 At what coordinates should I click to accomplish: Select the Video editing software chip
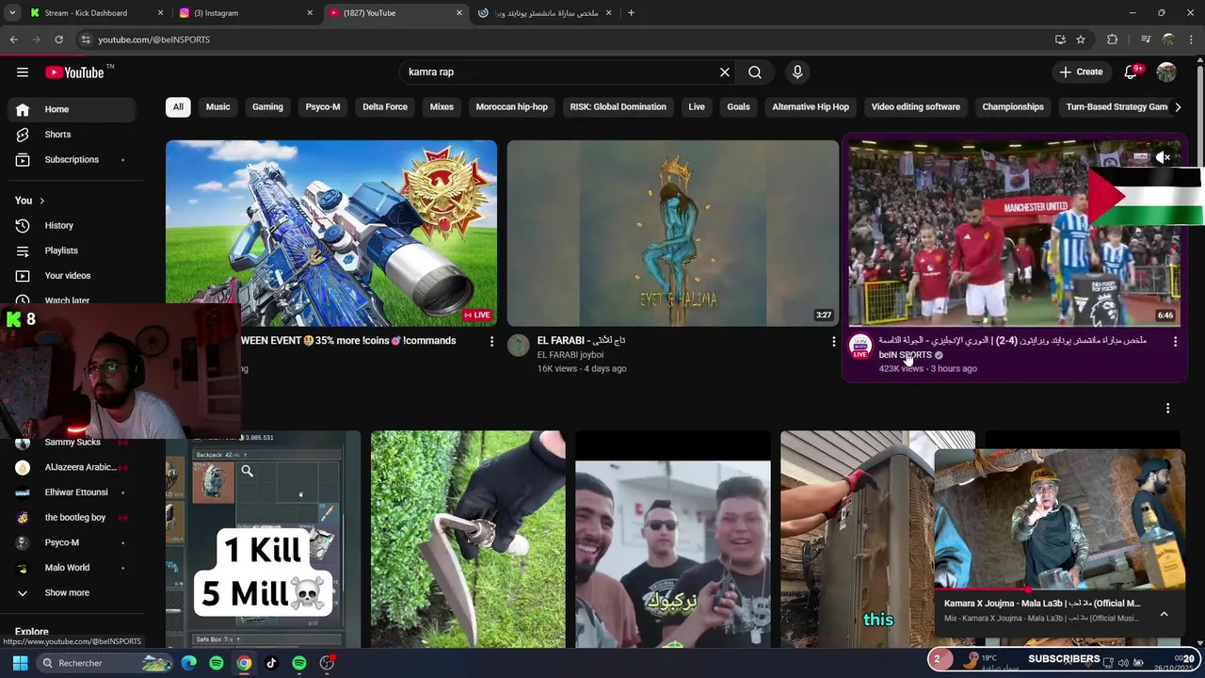pyautogui.click(x=916, y=107)
